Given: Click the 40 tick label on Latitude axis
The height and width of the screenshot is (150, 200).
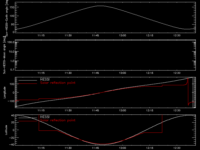Looking at the screenshot, I should [13, 115].
